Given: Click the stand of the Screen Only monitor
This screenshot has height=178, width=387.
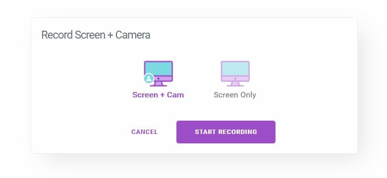Looking at the screenshot, I should pyautogui.click(x=235, y=84).
